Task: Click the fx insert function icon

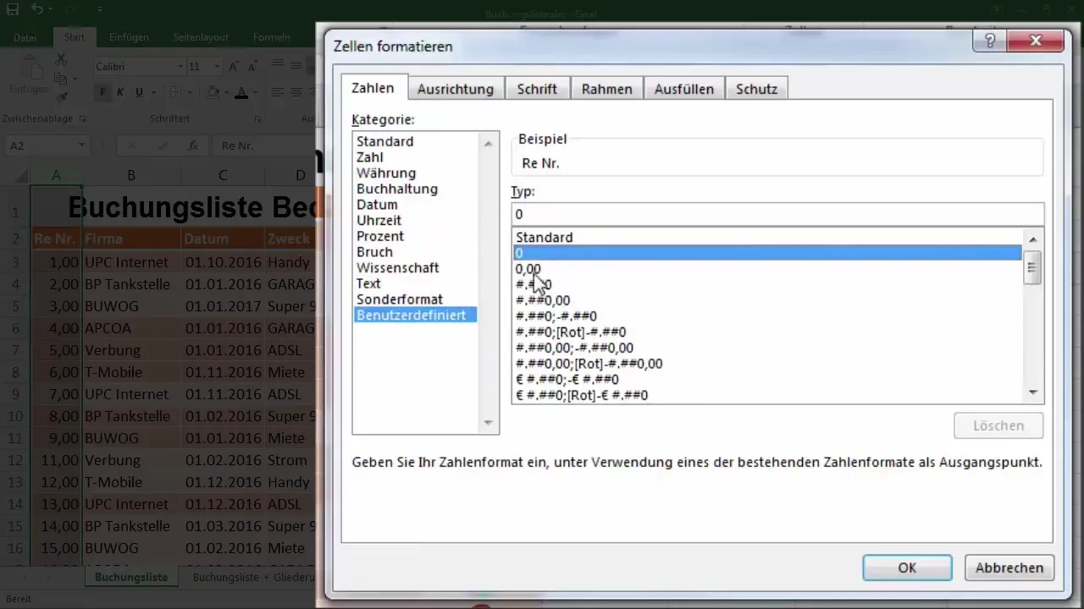Action: [193, 145]
